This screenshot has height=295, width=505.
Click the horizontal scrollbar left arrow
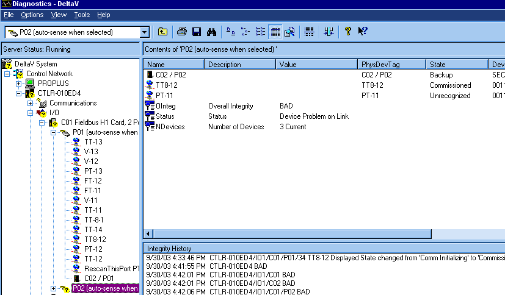[x=148, y=233]
